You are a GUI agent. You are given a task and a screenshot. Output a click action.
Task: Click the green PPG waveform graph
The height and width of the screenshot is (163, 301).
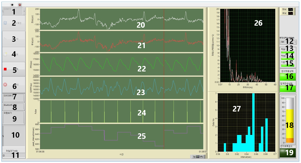click(122, 65)
